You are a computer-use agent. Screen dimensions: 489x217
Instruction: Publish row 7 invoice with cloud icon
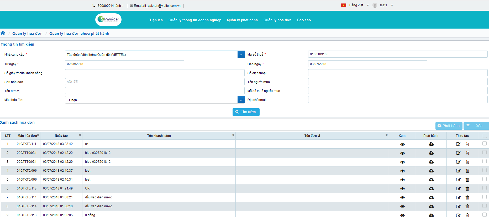click(431, 198)
